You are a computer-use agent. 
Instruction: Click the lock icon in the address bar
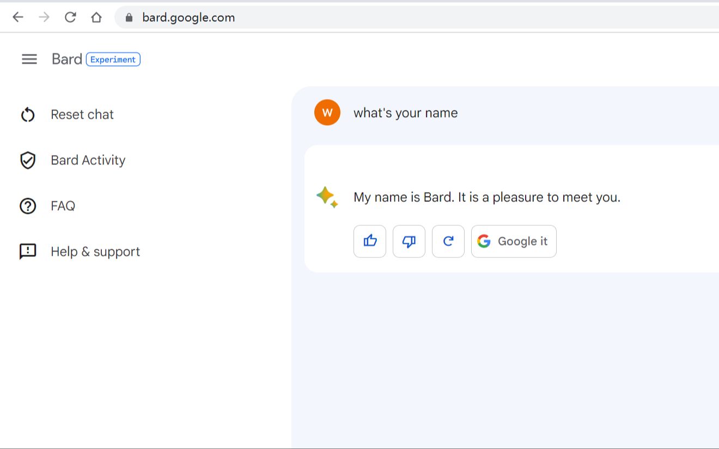(129, 17)
